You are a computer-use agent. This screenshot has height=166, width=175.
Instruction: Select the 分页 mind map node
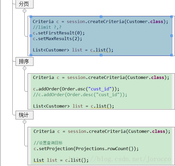coord(24,4)
